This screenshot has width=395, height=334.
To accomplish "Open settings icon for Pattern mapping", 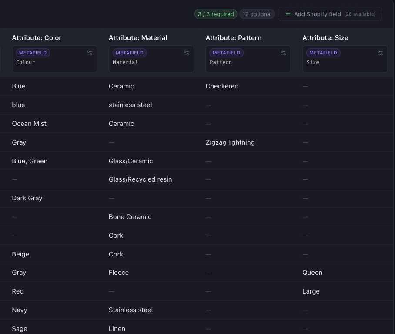I will click(283, 53).
